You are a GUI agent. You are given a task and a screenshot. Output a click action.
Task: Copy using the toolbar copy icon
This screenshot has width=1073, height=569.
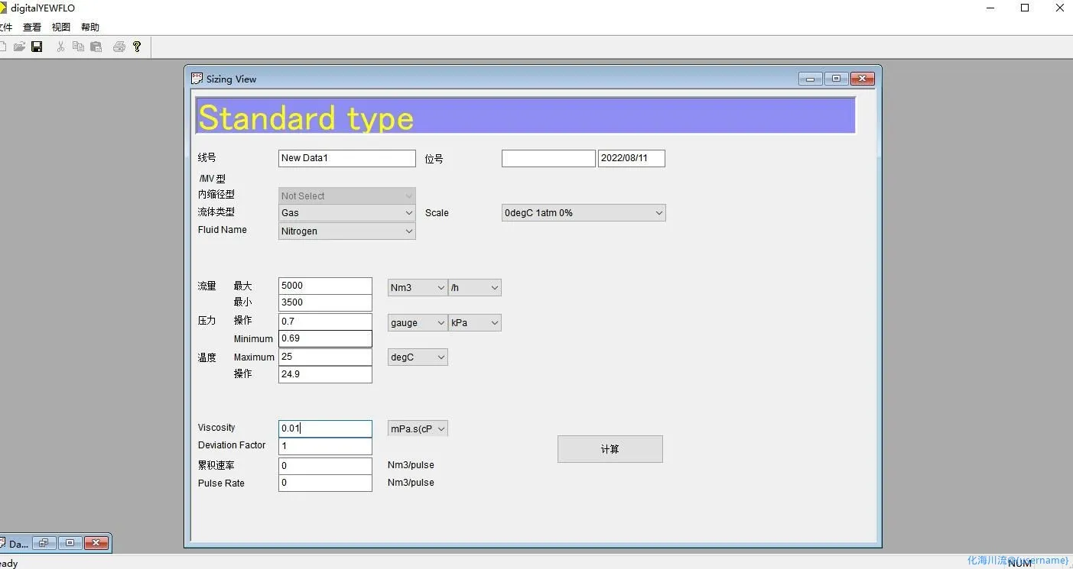click(78, 47)
